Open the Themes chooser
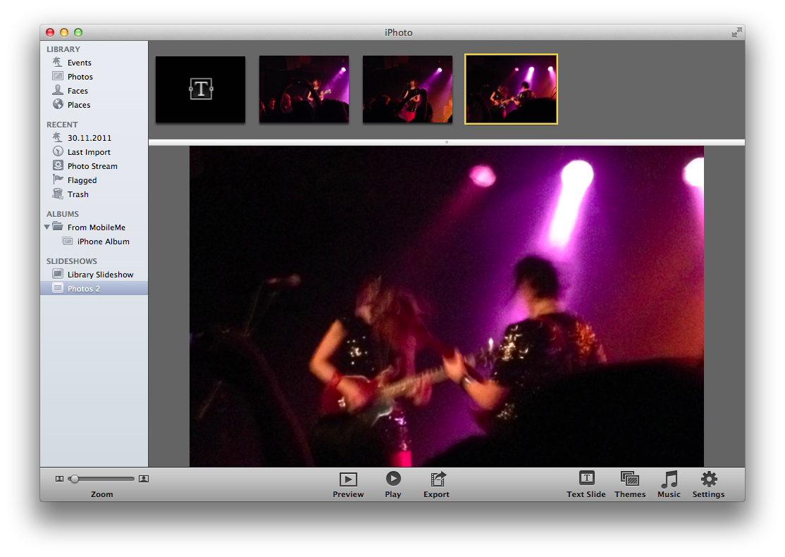 pos(630,485)
